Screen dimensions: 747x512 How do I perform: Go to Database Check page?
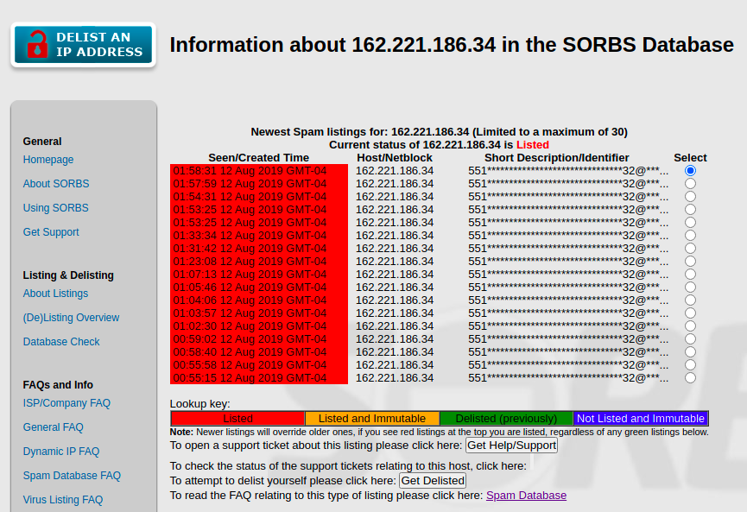point(61,342)
